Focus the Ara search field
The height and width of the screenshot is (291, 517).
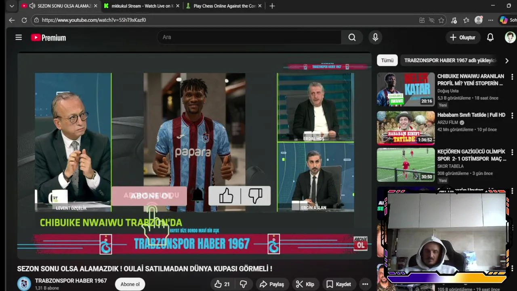click(249, 37)
